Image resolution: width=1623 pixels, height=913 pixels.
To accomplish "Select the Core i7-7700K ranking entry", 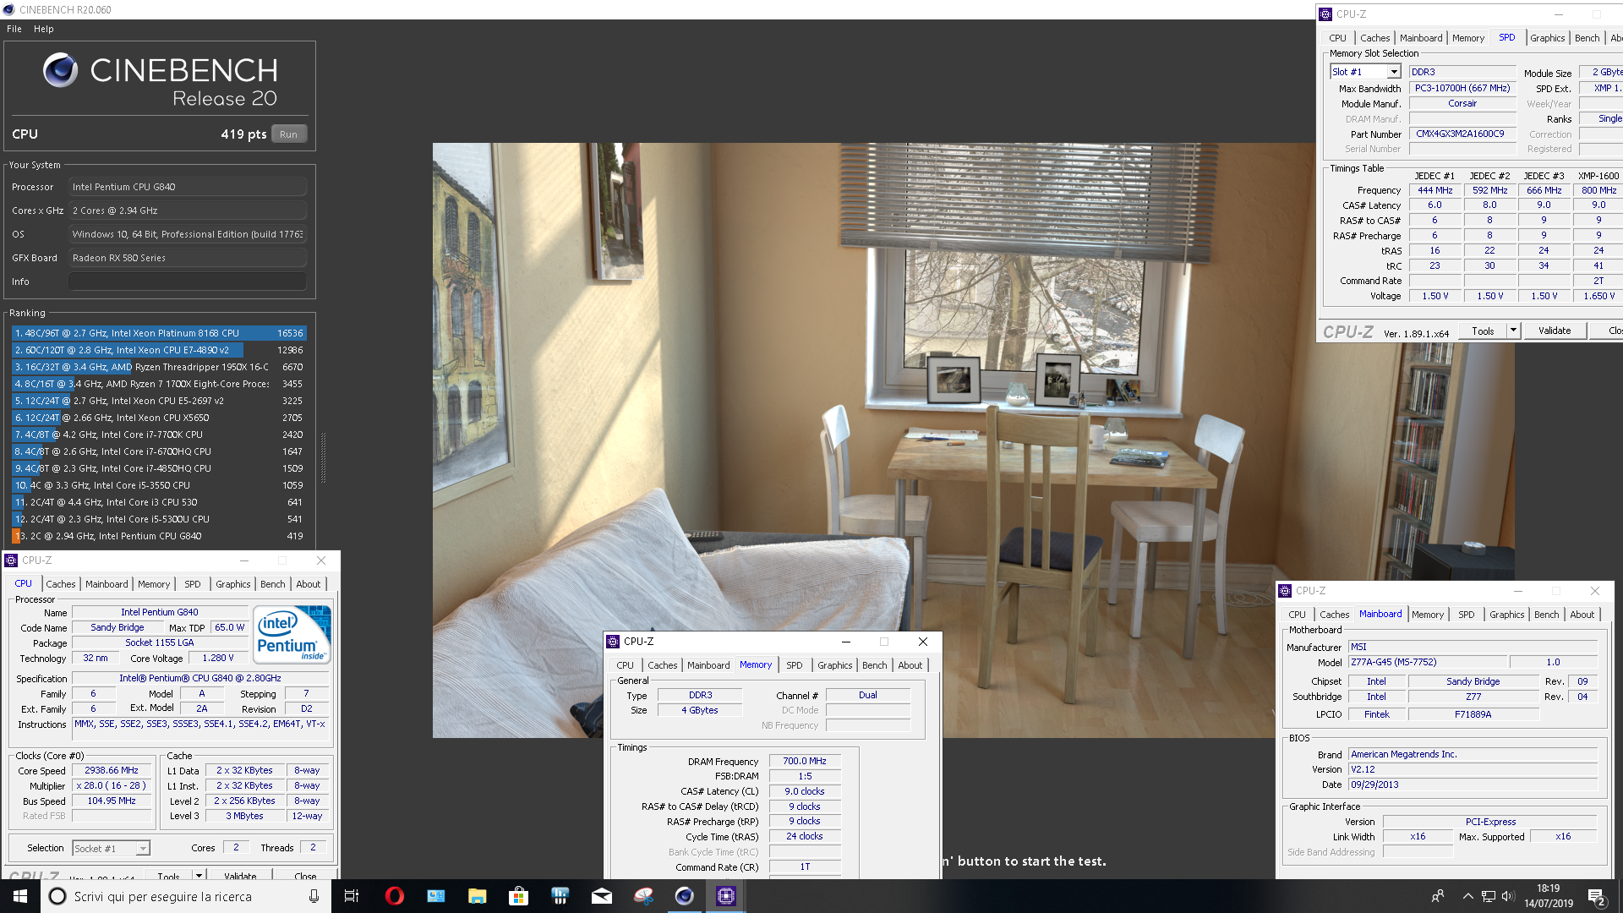I will pos(159,435).
